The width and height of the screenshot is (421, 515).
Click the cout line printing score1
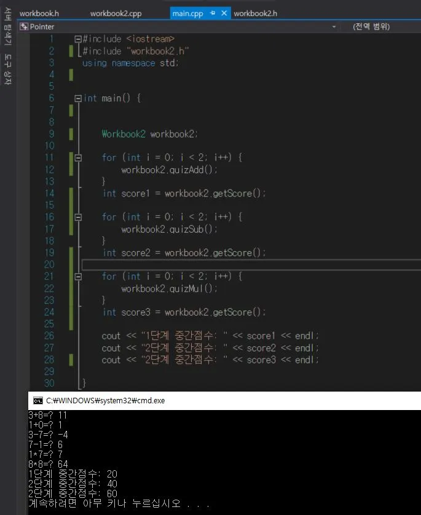[x=210, y=336]
